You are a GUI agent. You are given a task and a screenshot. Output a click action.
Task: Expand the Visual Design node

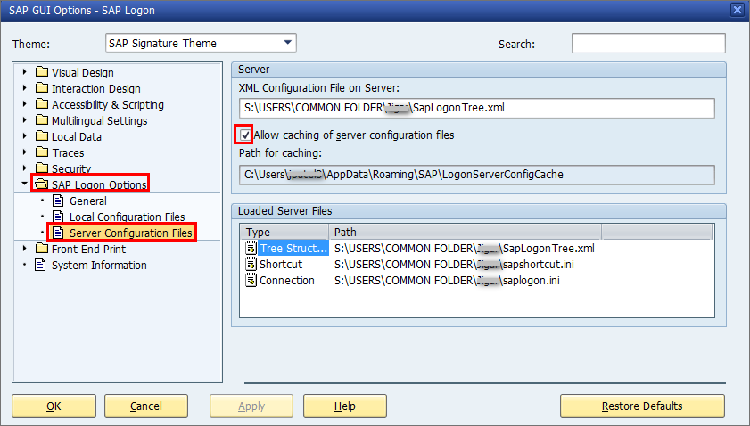pos(24,72)
